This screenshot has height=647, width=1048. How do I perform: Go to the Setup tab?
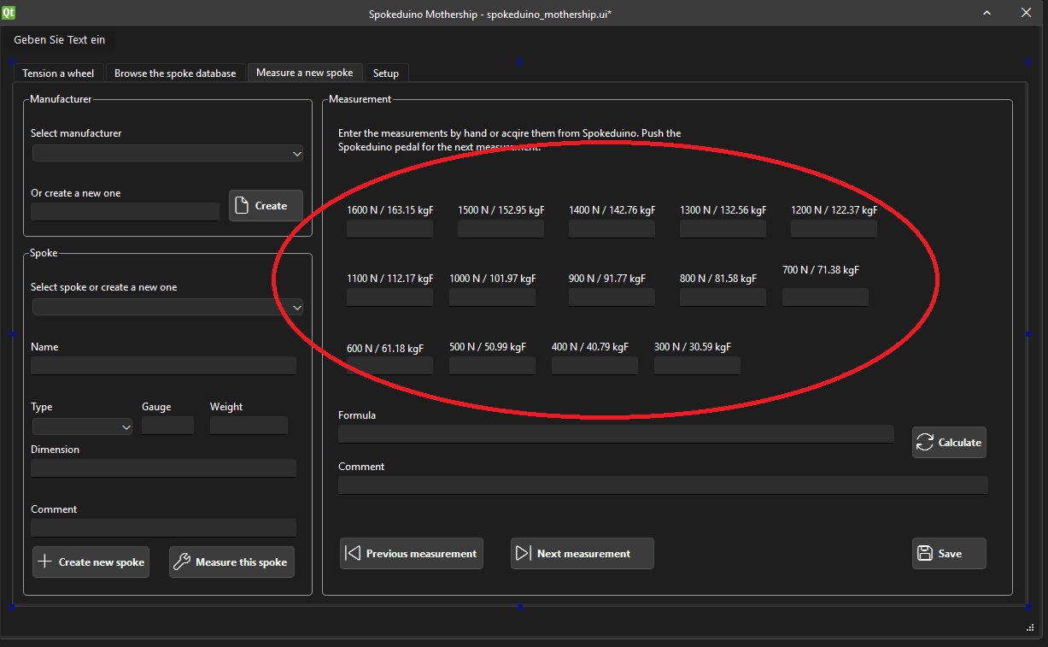point(386,74)
